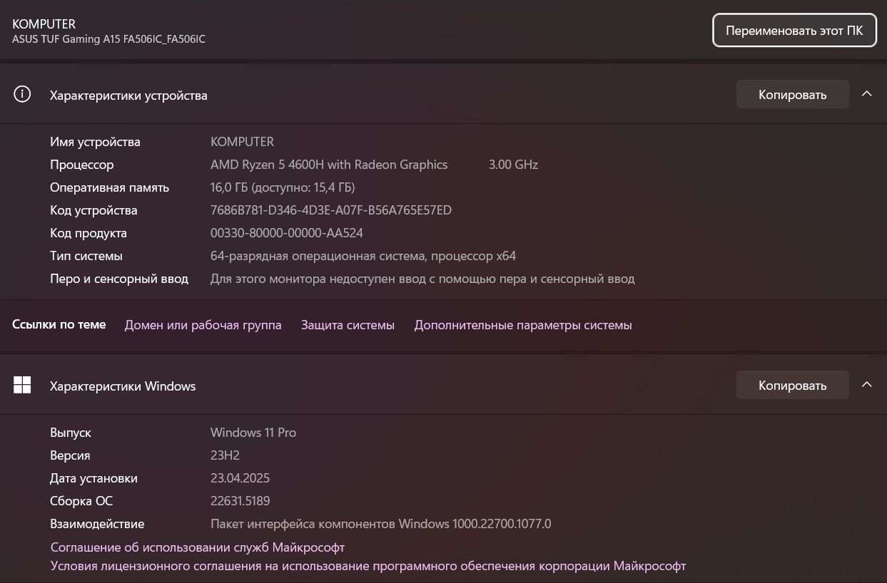Image resolution: width=887 pixels, height=583 pixels.
Task: Click the pen and touch unavailable message
Action: [422, 279]
